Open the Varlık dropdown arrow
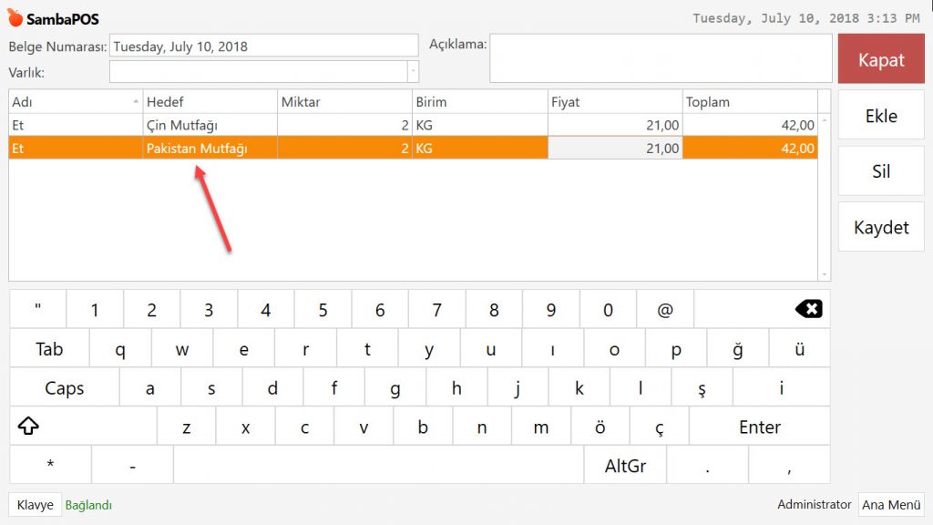Viewport: 933px width, 525px height. 413,71
